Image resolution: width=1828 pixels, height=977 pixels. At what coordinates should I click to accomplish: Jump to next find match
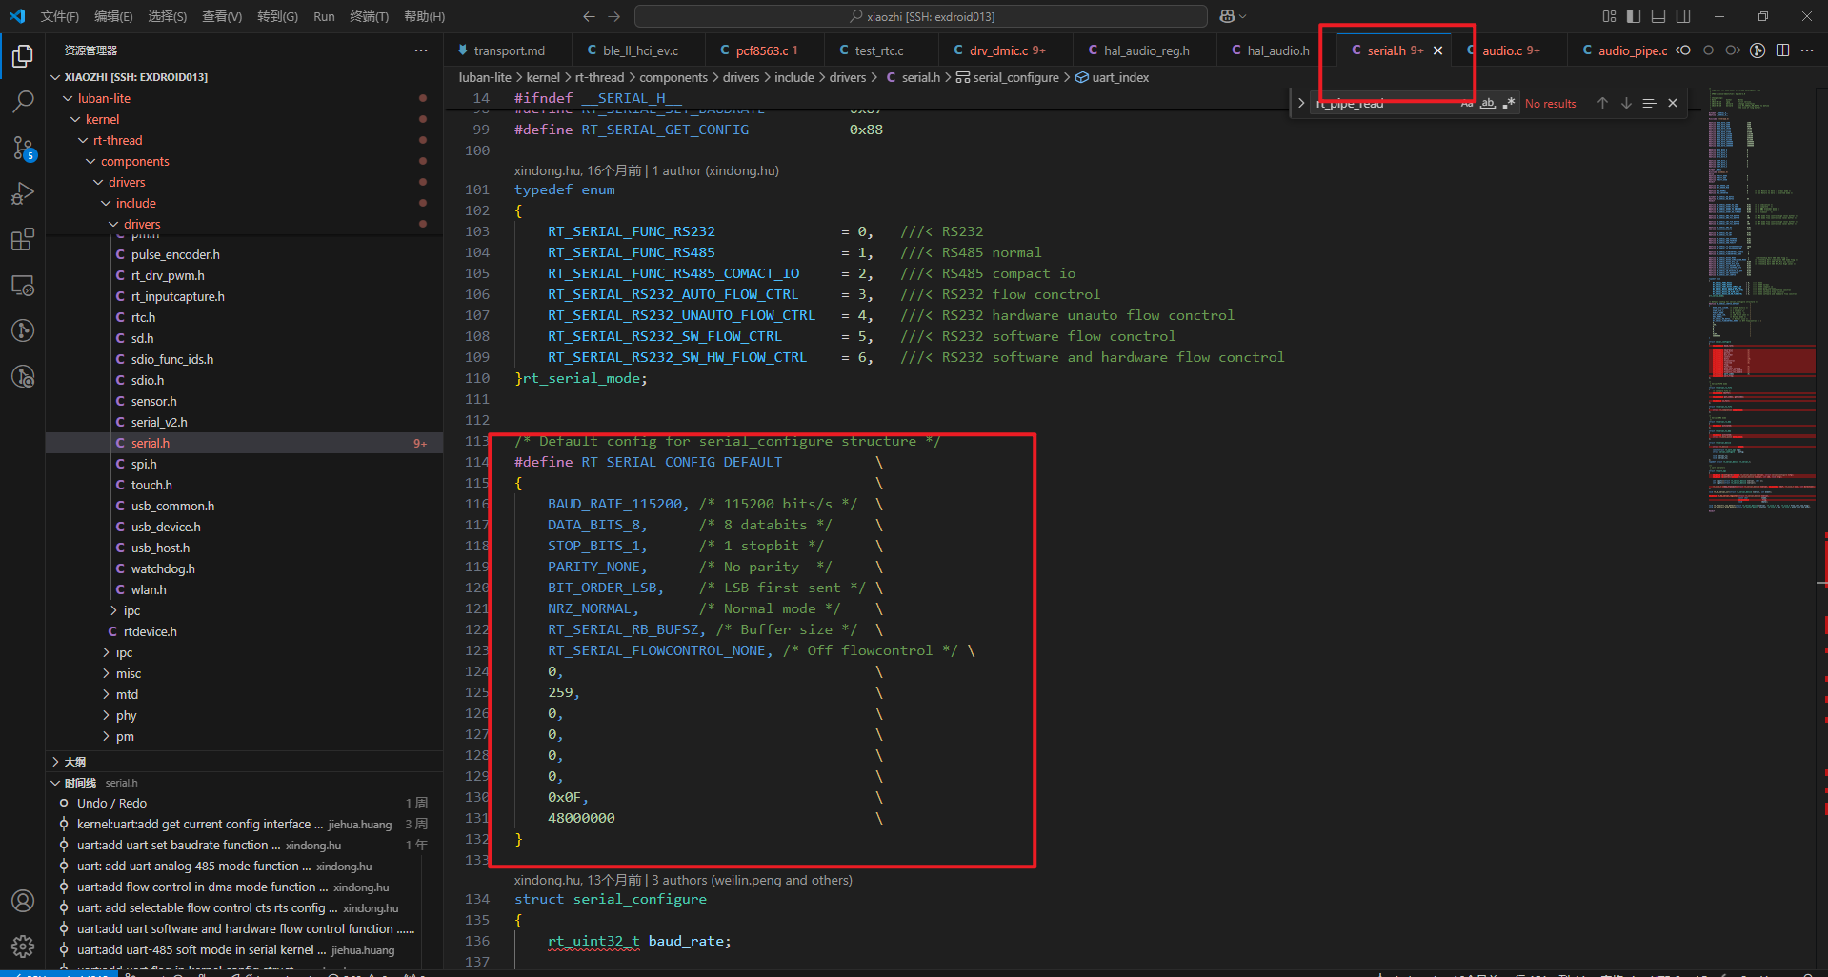1626,103
